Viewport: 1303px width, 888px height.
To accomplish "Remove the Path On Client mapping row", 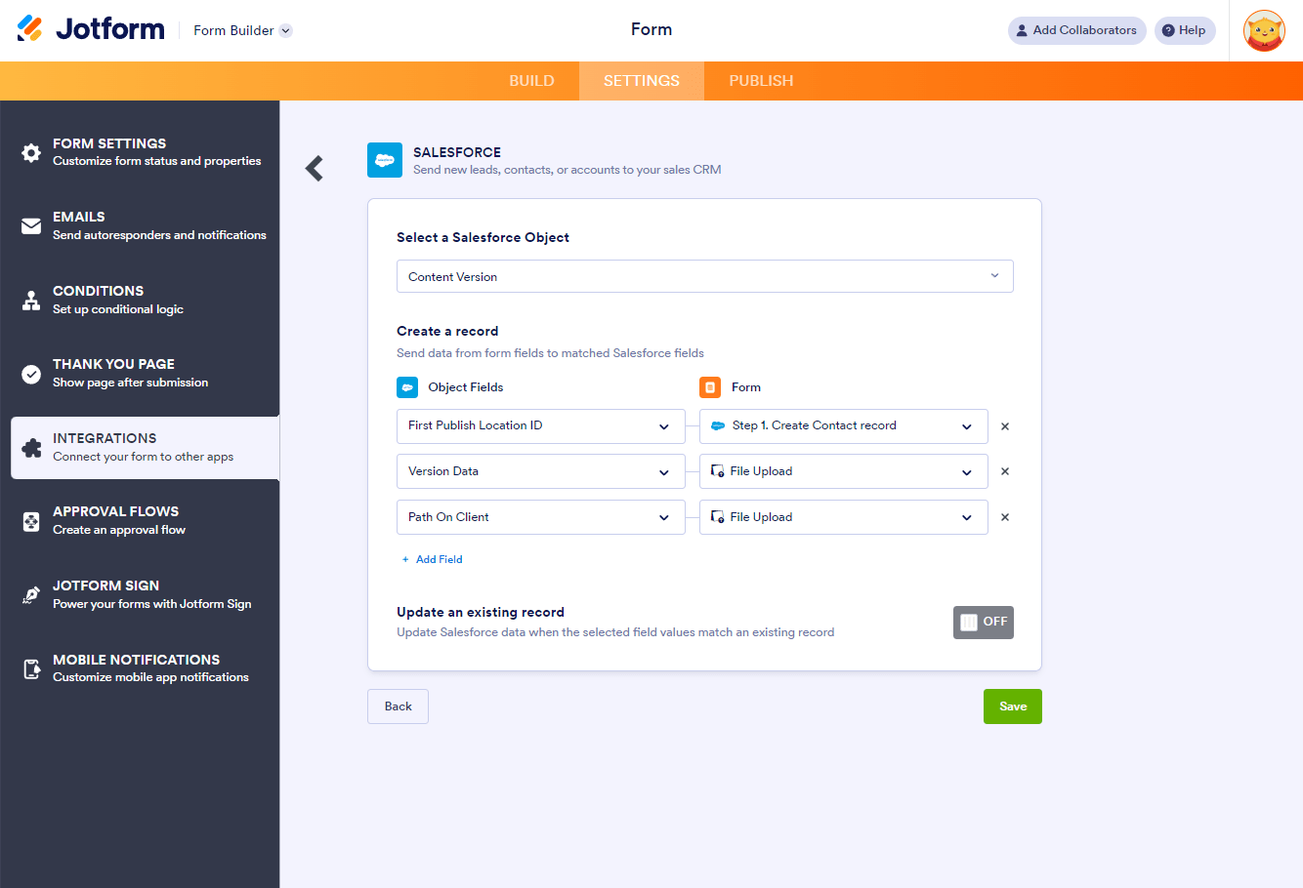I will (x=1005, y=517).
